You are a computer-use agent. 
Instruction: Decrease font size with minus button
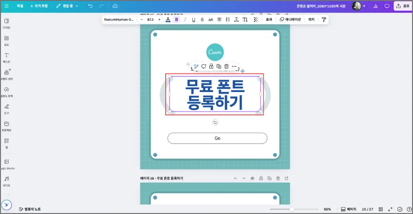(142, 19)
